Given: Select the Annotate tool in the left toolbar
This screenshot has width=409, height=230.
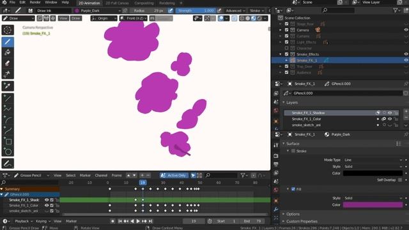Looking at the screenshot, I should (x=8, y=164).
